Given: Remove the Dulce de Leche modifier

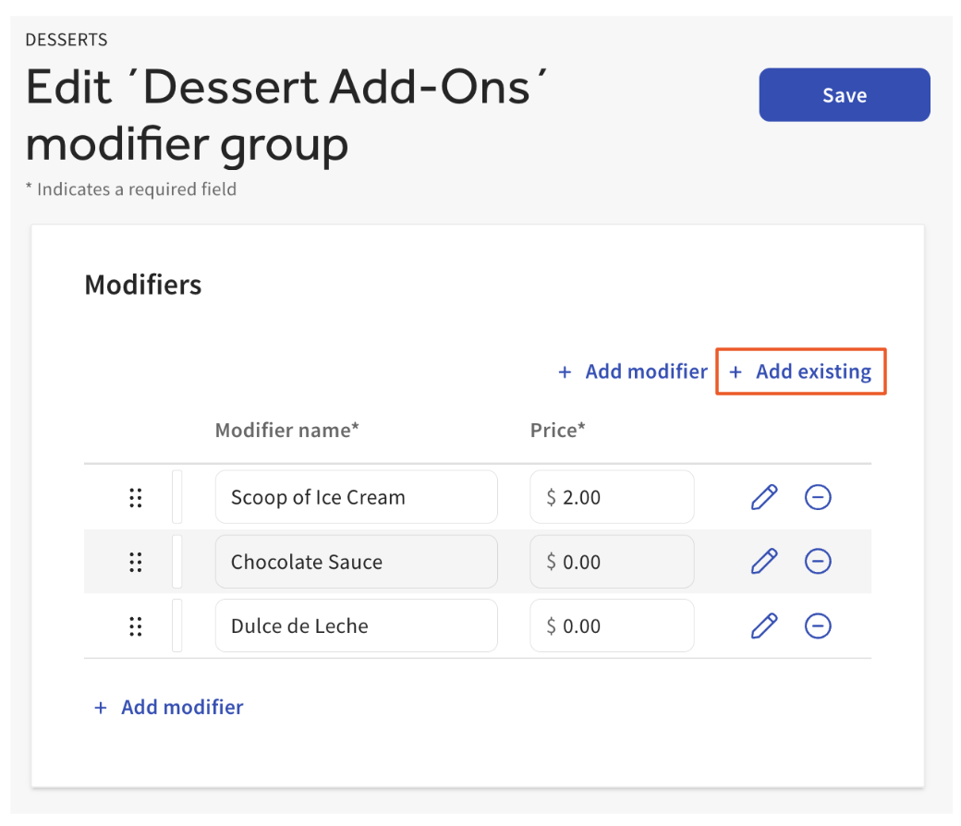Looking at the screenshot, I should tap(818, 626).
